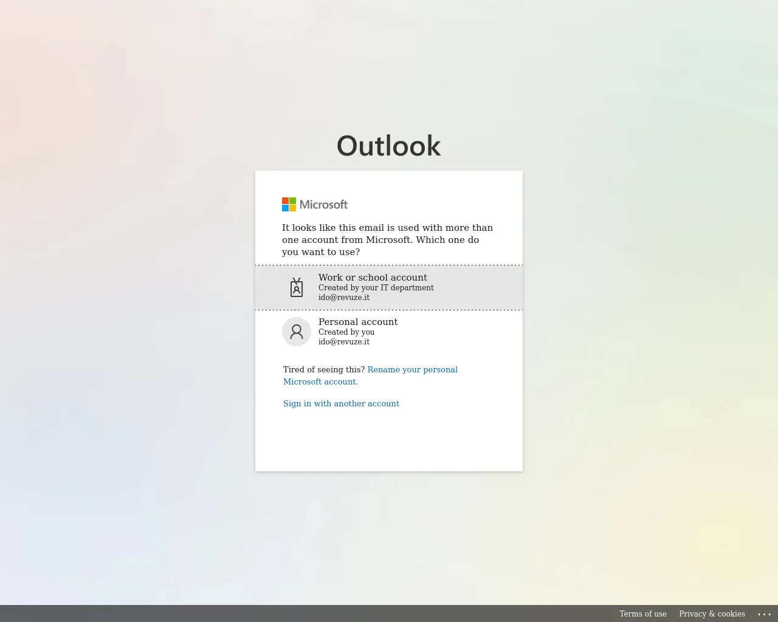
Task: Click the Created by you subtitle
Action: point(346,332)
